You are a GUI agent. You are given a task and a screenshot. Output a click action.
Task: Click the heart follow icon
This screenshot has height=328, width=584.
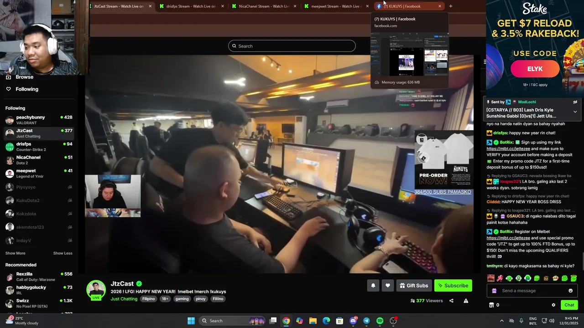[x=387, y=286]
